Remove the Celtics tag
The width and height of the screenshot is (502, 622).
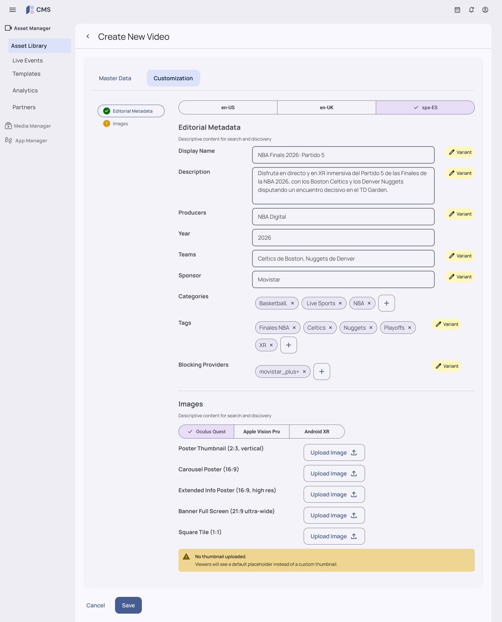coord(330,328)
